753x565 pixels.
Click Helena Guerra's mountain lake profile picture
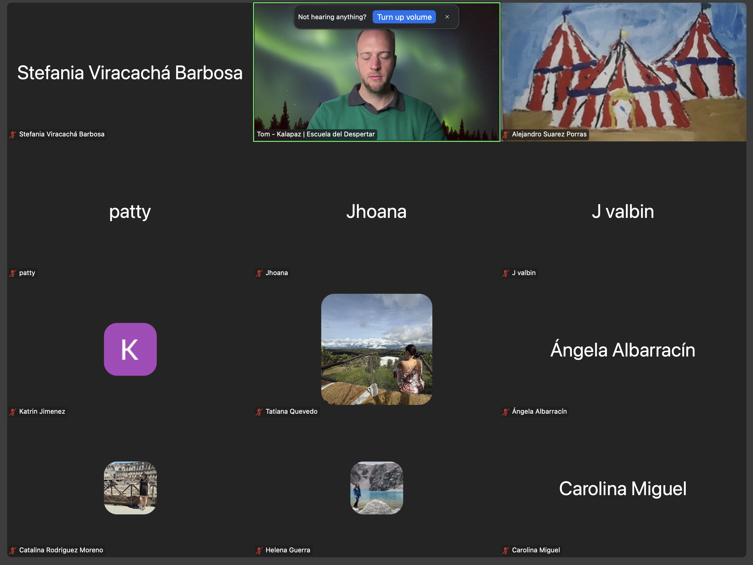(x=376, y=488)
